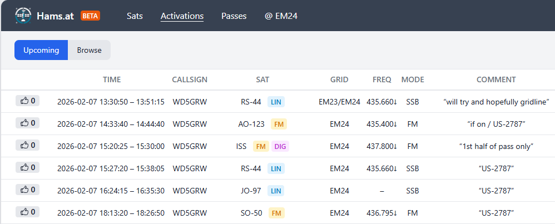The width and height of the screenshot is (555, 224).
Task: Select the 436.795 frequency cell
Action: coord(382,213)
